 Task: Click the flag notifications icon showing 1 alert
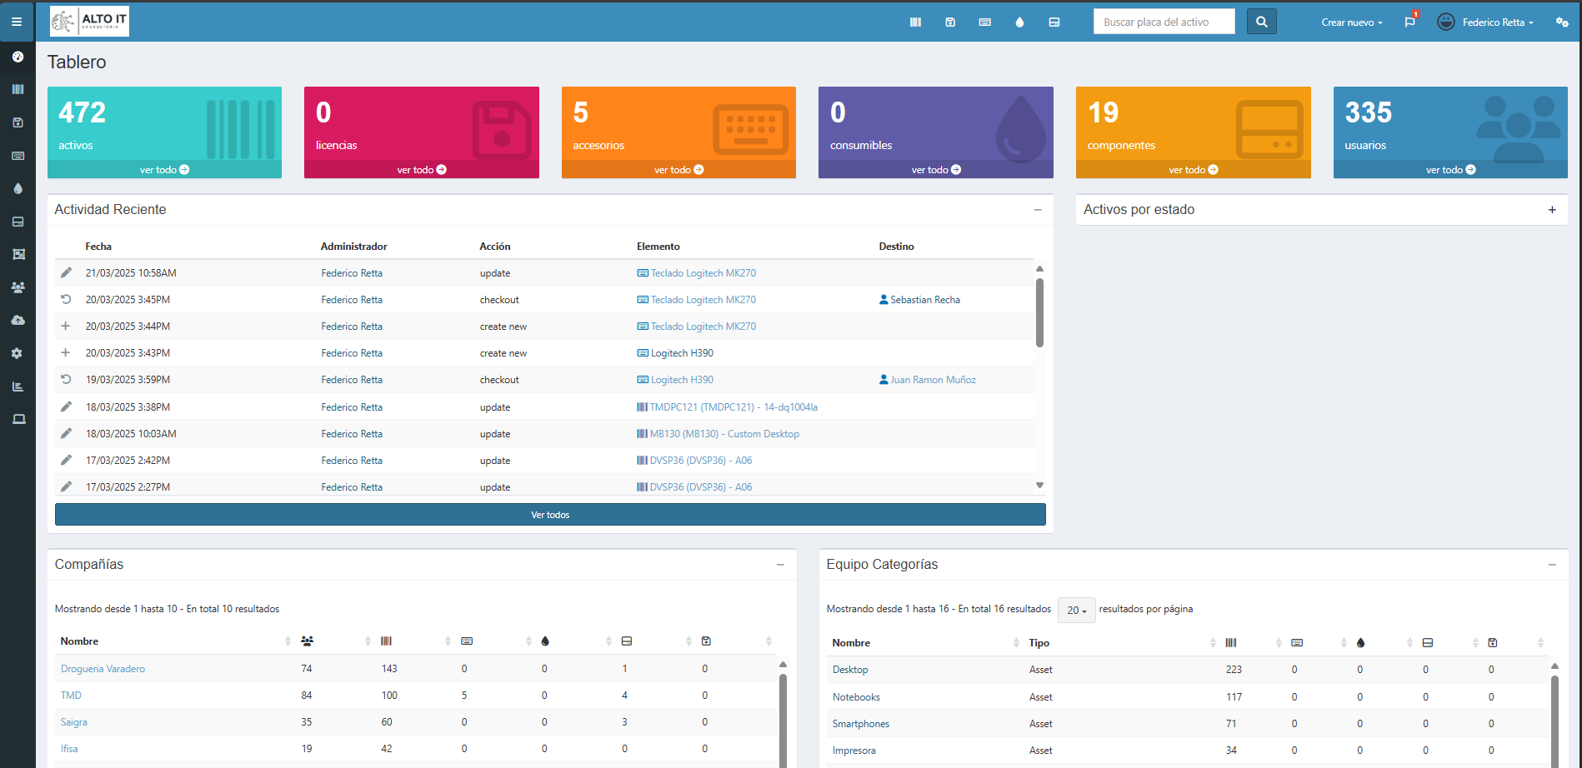(x=1410, y=22)
